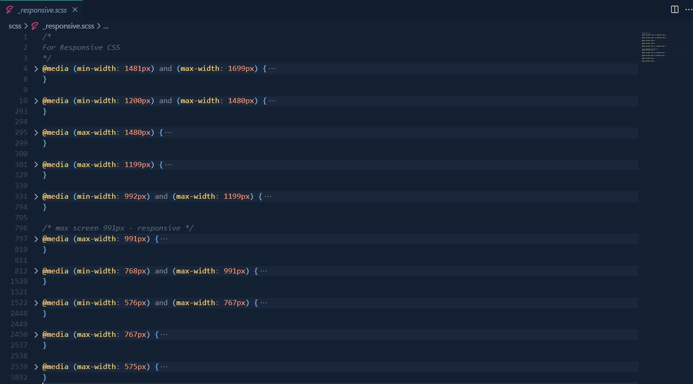Click the _responsive.scss breadcrumb item
Screen dimensions: 693x384
pyautogui.click(x=68, y=26)
